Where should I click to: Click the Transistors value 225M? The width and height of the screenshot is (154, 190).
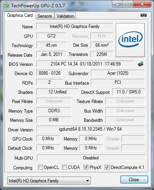pyautogui.click(x=102, y=54)
